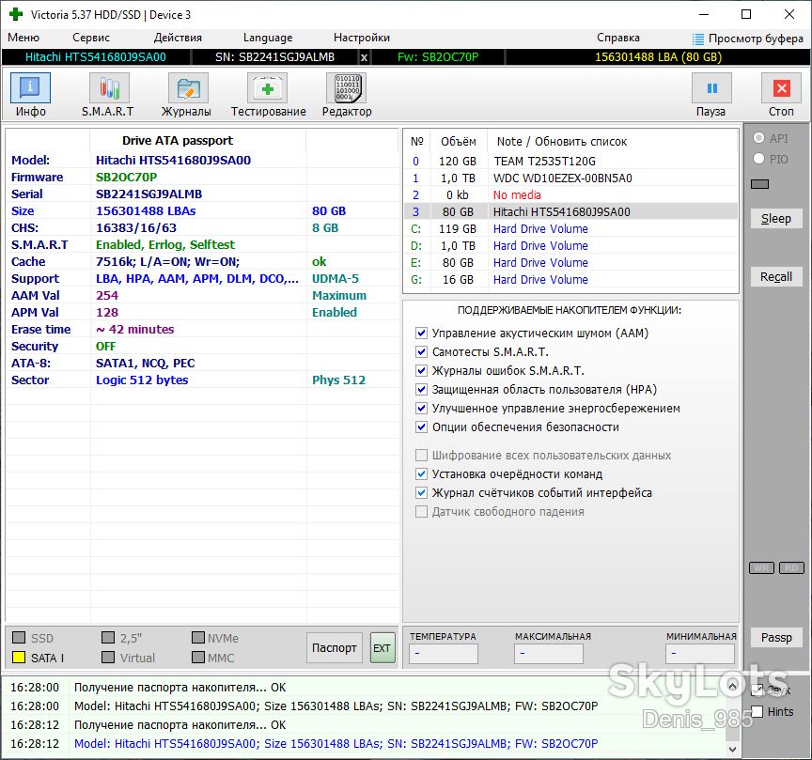
Task: Select drive 0 TEAM T2535T120G row
Action: coord(570,161)
